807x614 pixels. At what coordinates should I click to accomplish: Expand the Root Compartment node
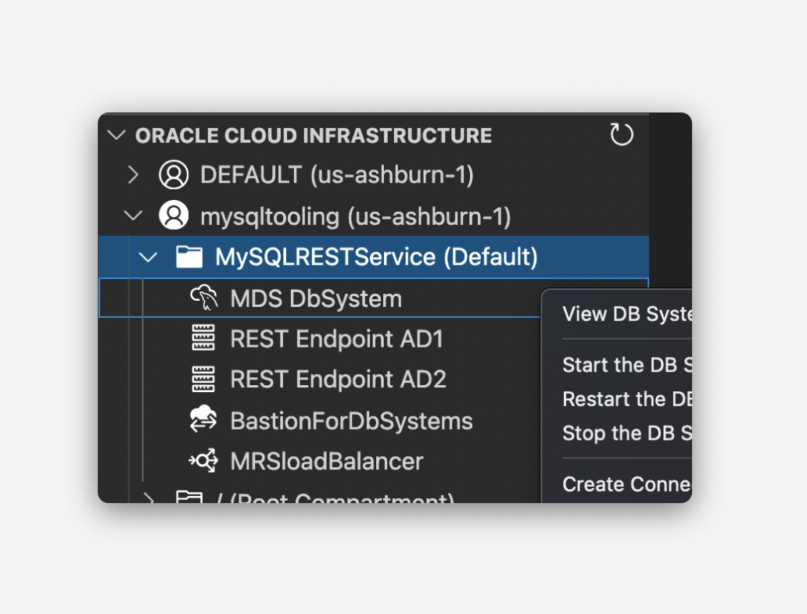click(x=148, y=497)
